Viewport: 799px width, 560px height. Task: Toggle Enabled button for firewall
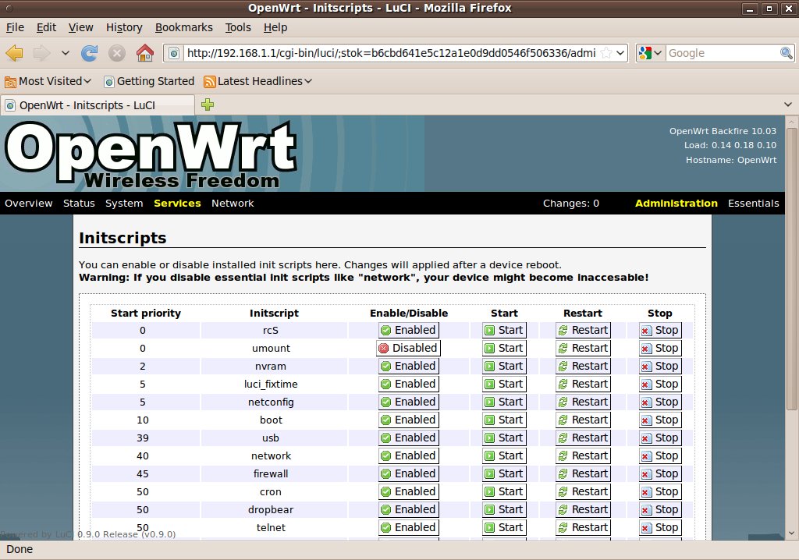408,473
